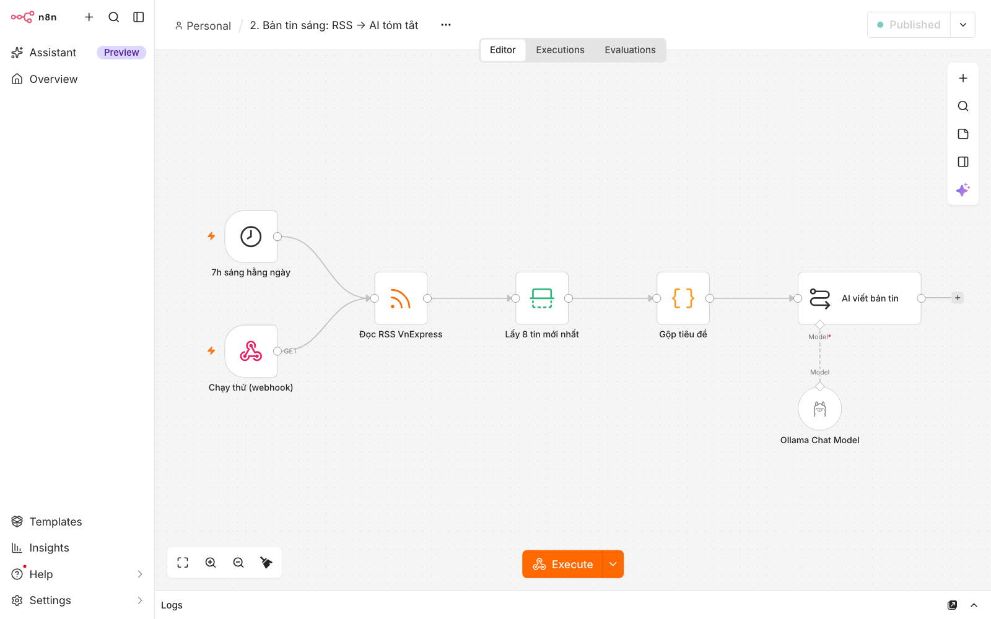This screenshot has height=619, width=991.
Task: Go to Overview page
Action: 78,79
